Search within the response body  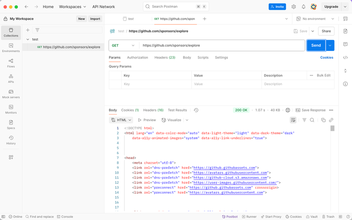tap(312, 120)
